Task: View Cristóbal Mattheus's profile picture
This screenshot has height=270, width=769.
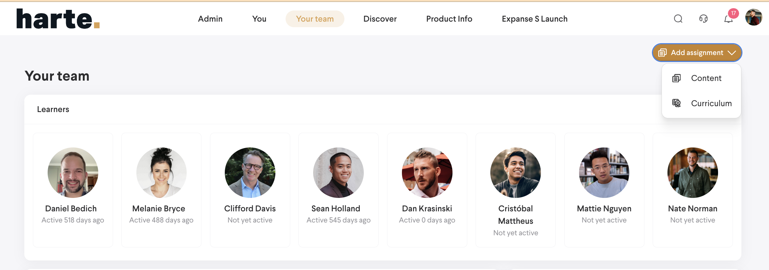Action: click(x=515, y=173)
